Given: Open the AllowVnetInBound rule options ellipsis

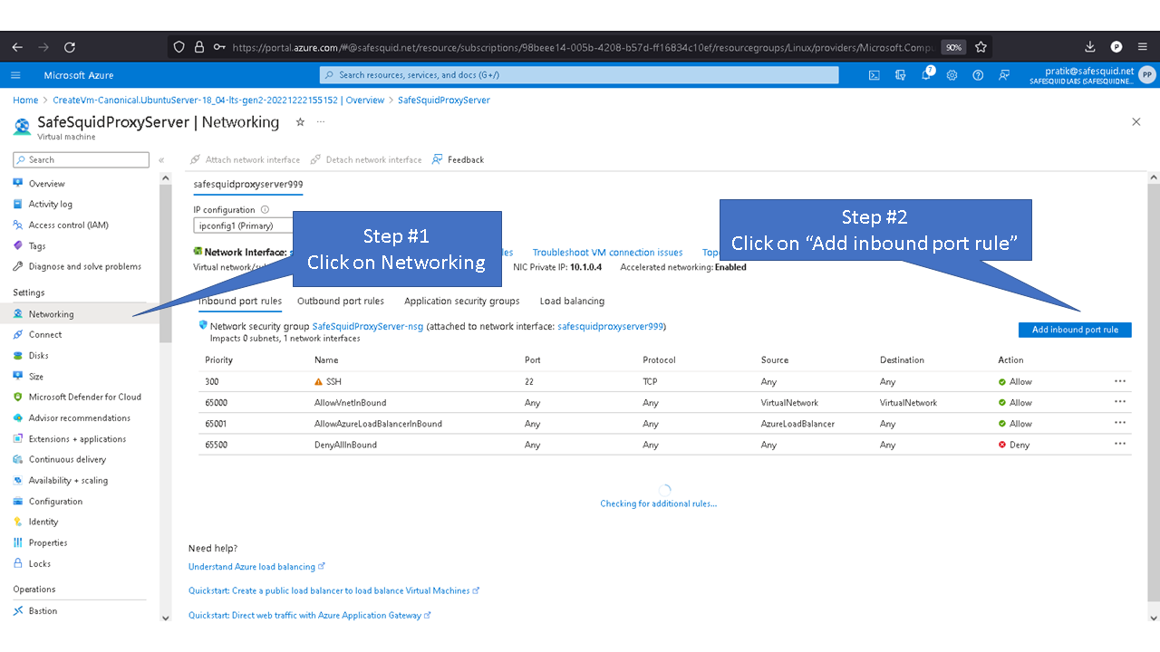Looking at the screenshot, I should [x=1120, y=402].
